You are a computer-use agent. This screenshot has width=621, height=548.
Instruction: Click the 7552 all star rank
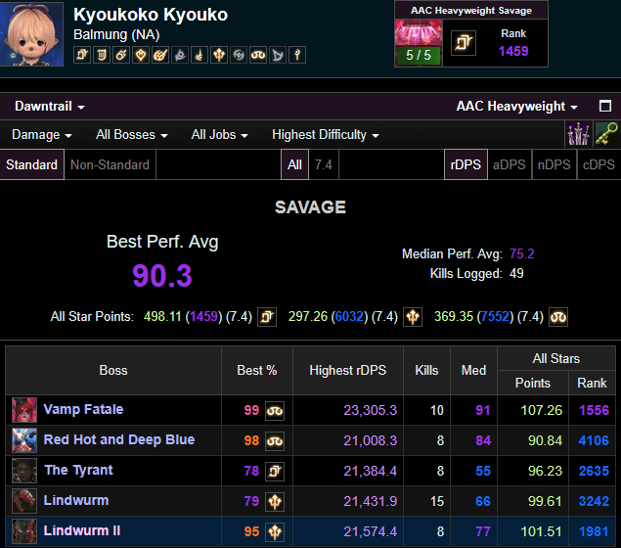tap(495, 317)
